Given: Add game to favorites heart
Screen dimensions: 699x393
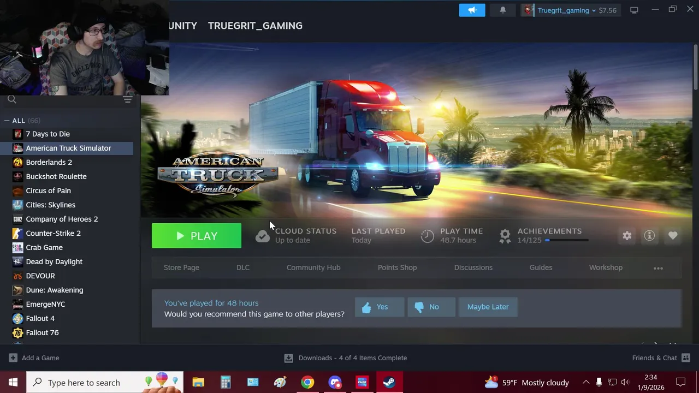Looking at the screenshot, I should pos(673,236).
